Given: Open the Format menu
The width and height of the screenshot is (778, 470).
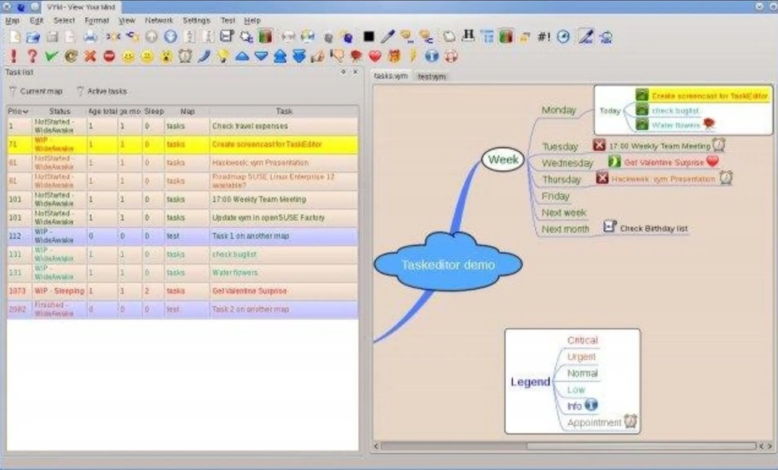Looking at the screenshot, I should click(x=96, y=21).
